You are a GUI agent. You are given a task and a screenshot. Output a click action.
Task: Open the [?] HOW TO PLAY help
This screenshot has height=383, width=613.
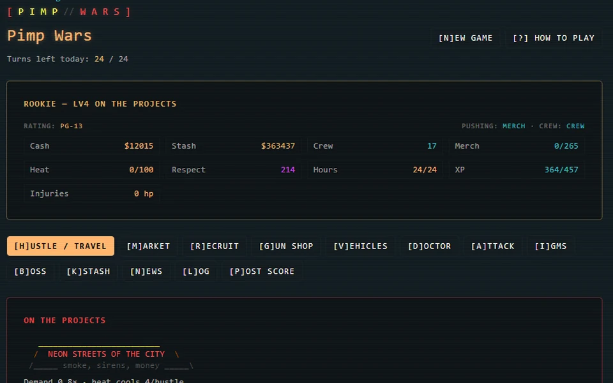(553, 38)
